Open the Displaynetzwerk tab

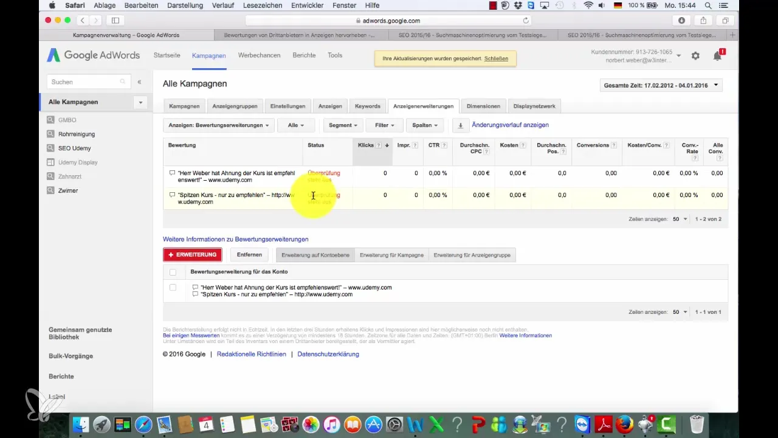click(534, 106)
